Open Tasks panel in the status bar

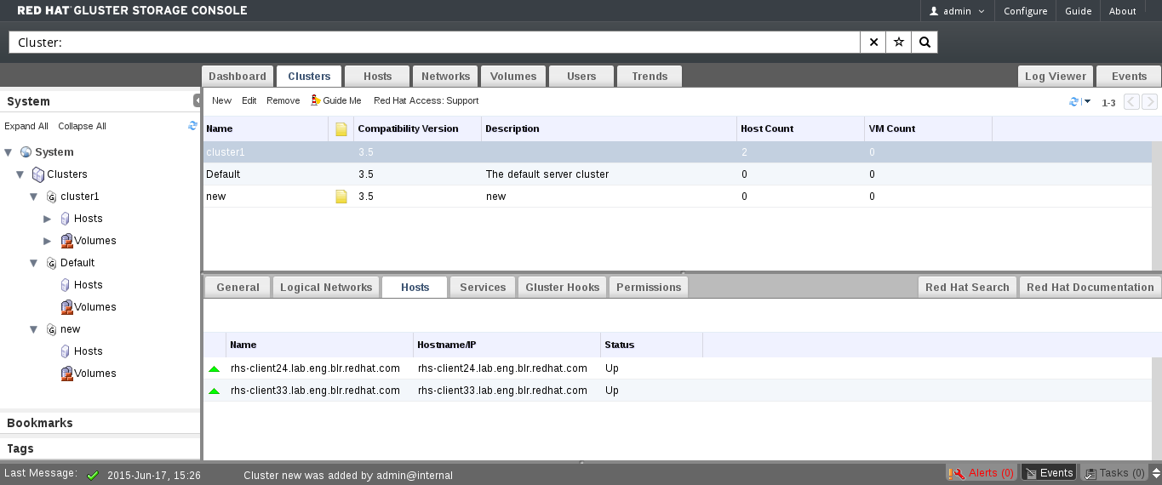1113,473
